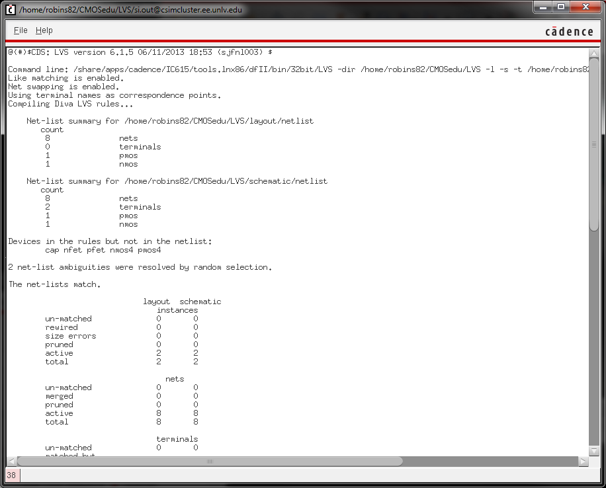Click the window title bar app icon
This screenshot has width=606, height=488.
click(11, 9)
